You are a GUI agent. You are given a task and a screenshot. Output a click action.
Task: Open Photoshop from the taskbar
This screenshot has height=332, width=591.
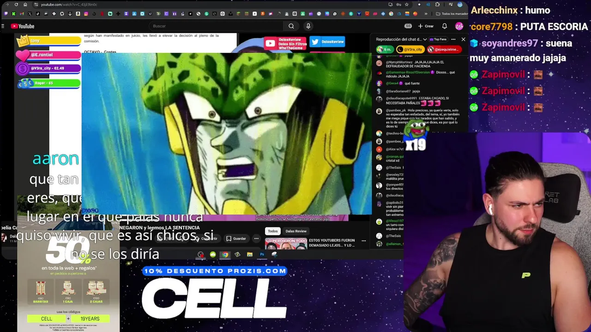pos(262,255)
